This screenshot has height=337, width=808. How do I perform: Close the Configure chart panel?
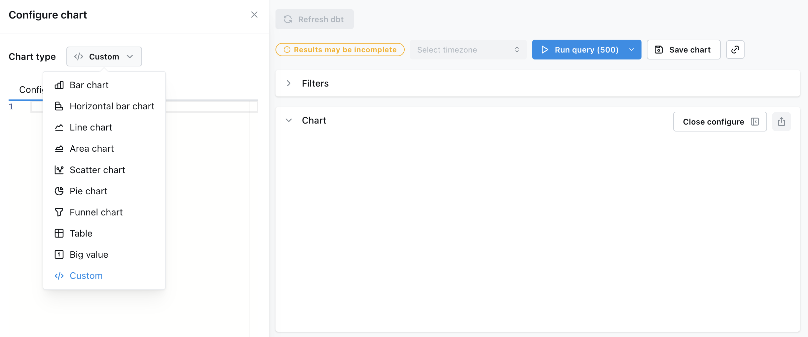click(x=254, y=15)
